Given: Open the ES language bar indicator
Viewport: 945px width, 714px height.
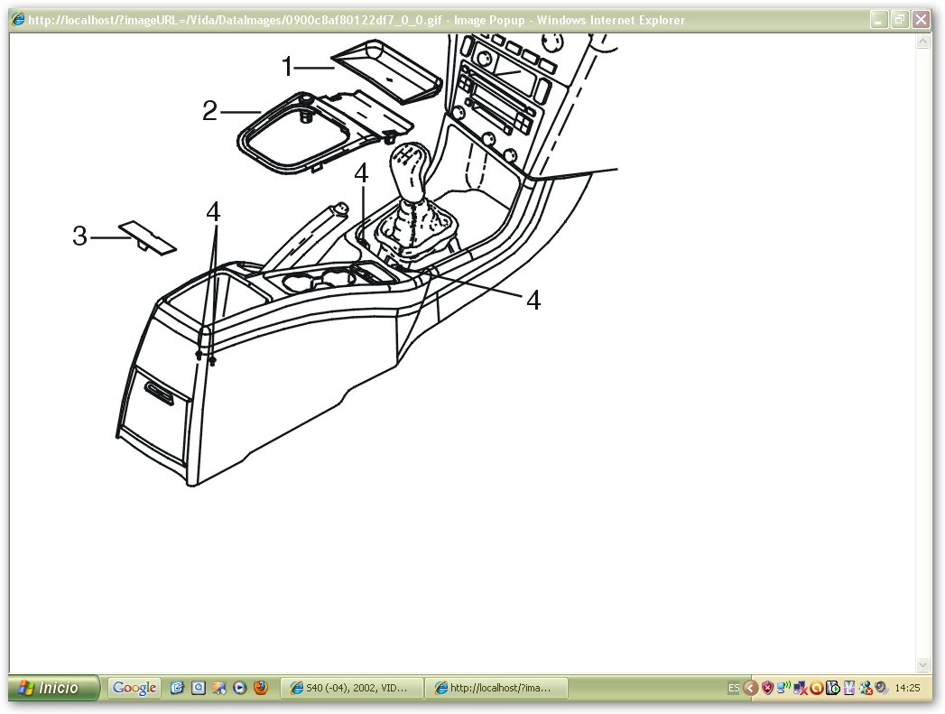Looking at the screenshot, I should click(734, 688).
